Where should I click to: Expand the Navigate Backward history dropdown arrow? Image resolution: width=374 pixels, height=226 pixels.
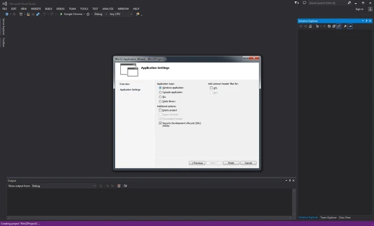(10, 14)
